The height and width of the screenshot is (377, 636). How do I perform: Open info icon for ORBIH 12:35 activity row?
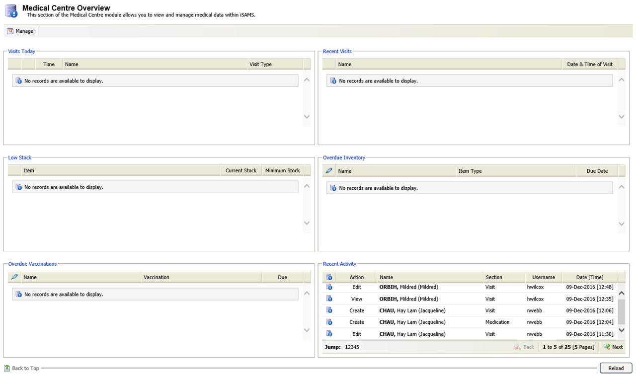coord(329,299)
